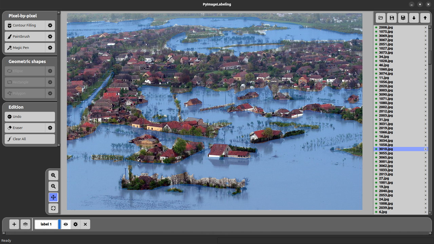Click the blue color swatch of label 1
Image resolution: width=434 pixels, height=244 pixels.
pos(59,224)
